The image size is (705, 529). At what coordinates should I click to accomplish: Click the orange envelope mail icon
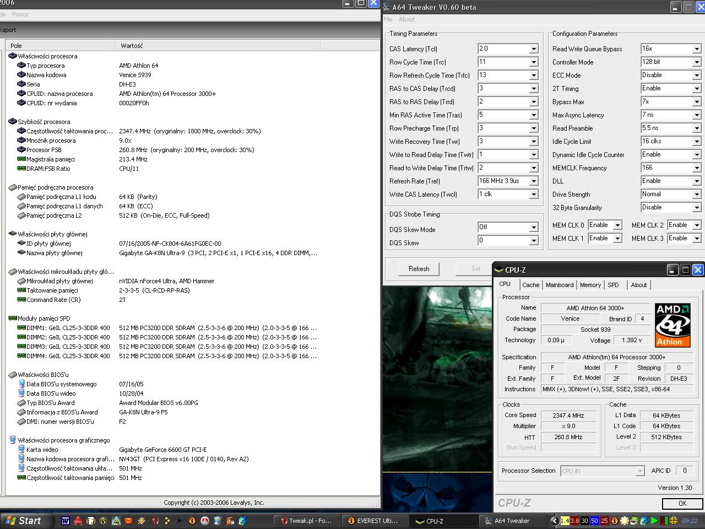point(128,520)
